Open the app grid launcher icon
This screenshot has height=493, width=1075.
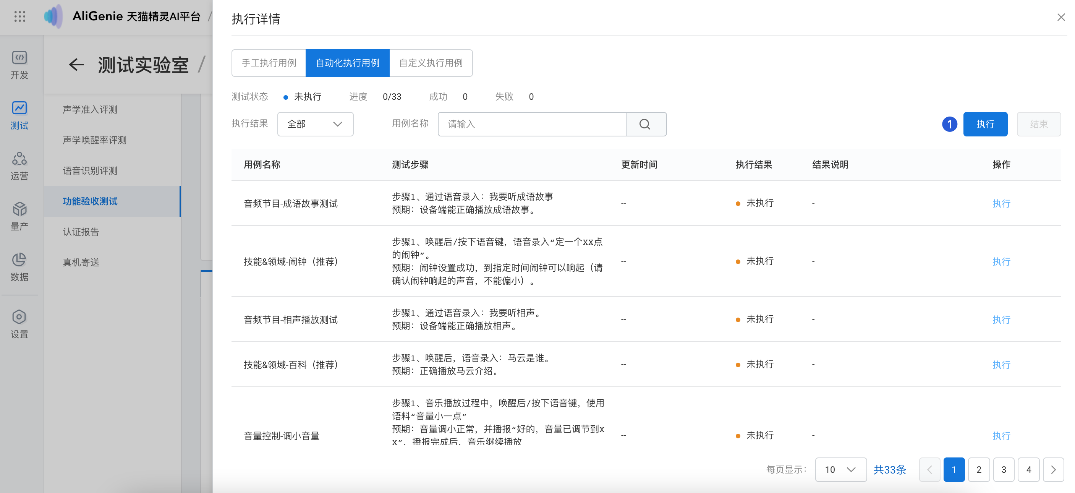[19, 16]
